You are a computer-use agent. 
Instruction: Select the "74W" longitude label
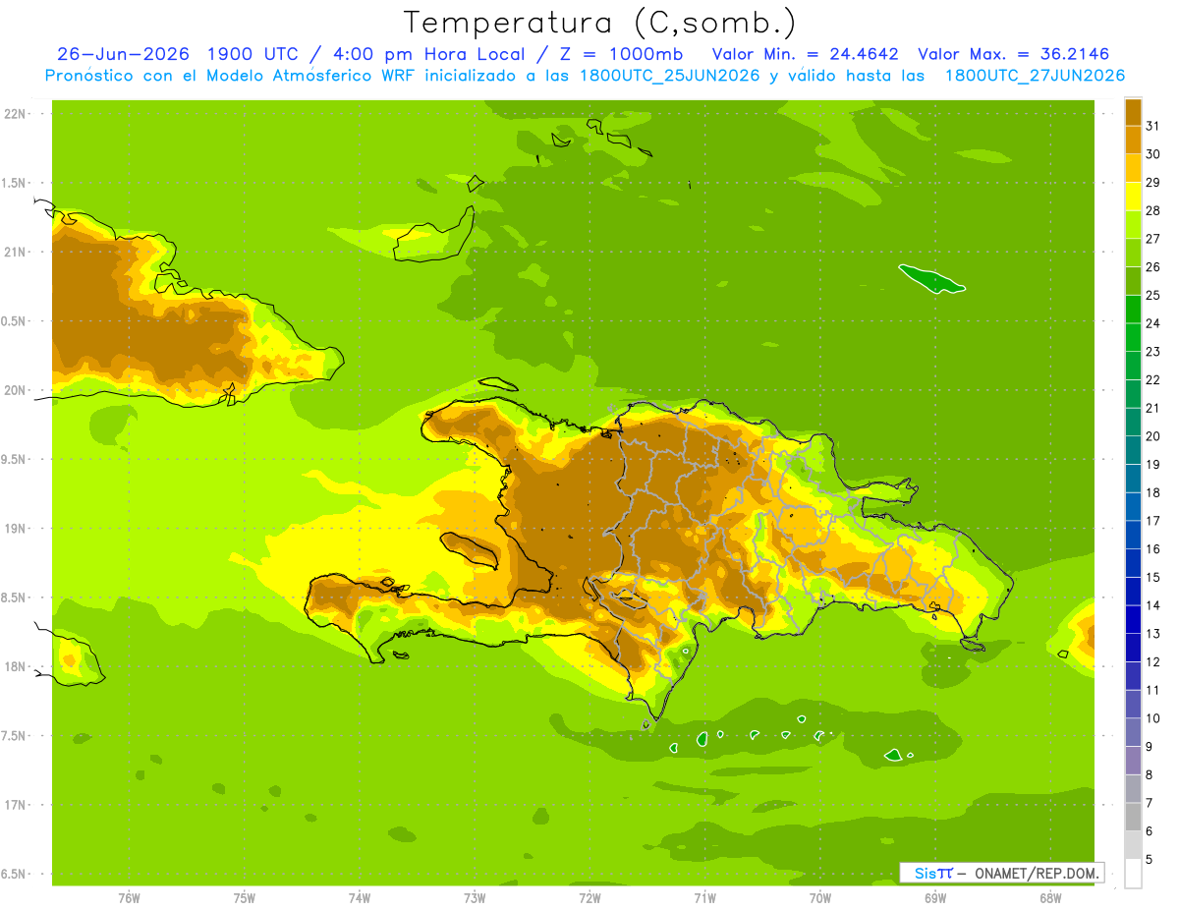(x=359, y=898)
